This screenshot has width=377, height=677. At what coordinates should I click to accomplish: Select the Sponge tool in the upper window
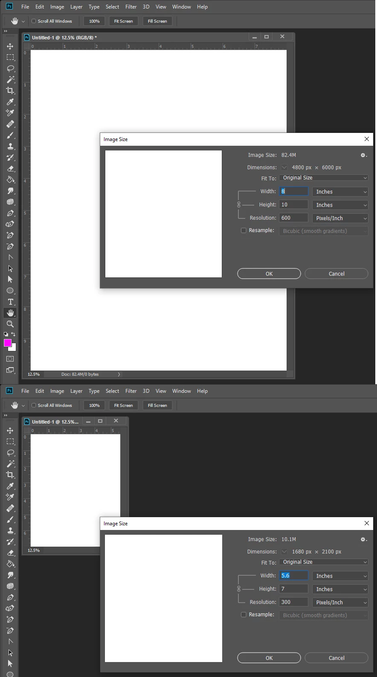tap(10, 202)
